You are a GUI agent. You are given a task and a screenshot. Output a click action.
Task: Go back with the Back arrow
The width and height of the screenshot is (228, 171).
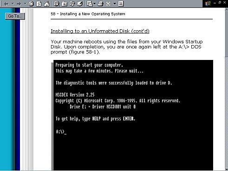[6, 4]
